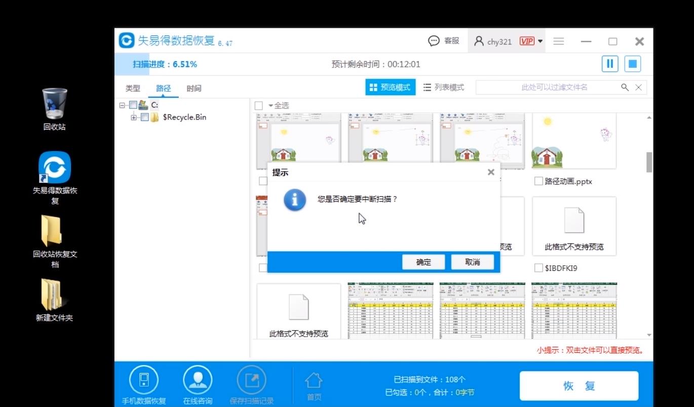Click 取消 in the dialog
The width and height of the screenshot is (694, 407).
472,262
